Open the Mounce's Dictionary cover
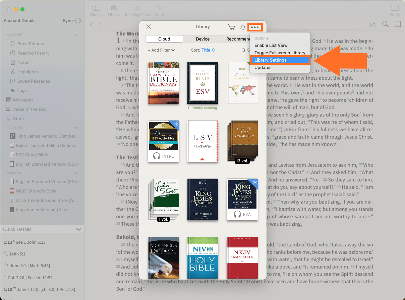The height and width of the screenshot is (300, 405). 163,258
